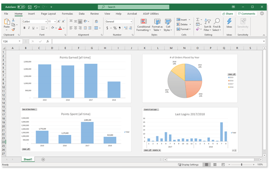The width and height of the screenshot is (270, 172).
Task: Expand the Name Box dropdown arrow
Action: click(19, 41)
